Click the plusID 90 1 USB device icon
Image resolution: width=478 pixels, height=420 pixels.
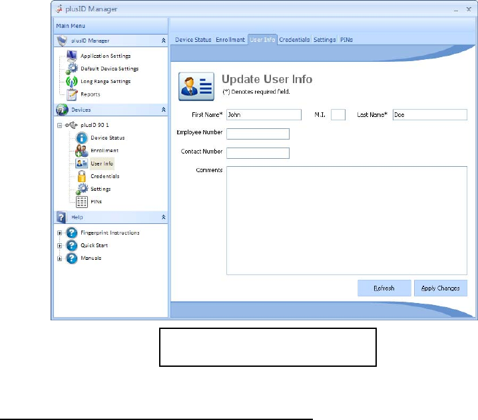(x=72, y=125)
